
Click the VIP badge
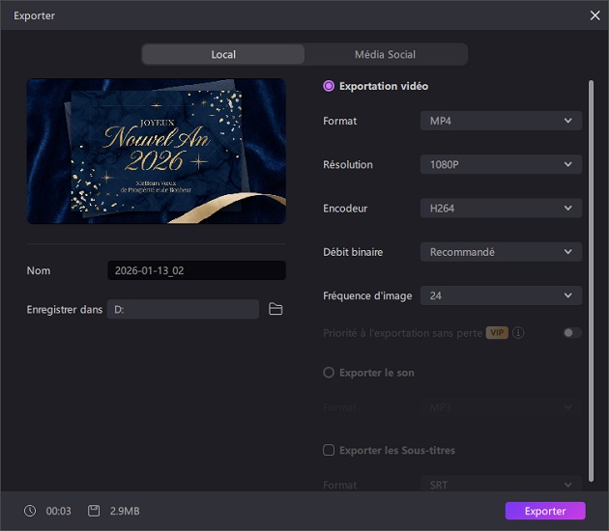click(497, 333)
